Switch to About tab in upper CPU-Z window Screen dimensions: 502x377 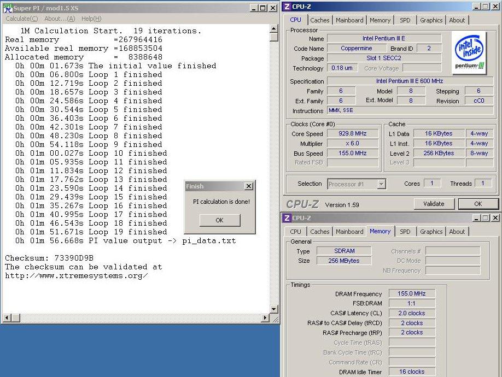[x=457, y=20]
